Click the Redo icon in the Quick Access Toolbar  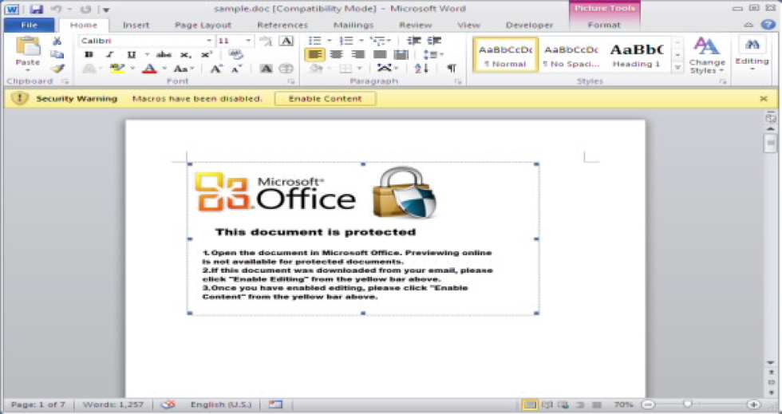pyautogui.click(x=85, y=9)
